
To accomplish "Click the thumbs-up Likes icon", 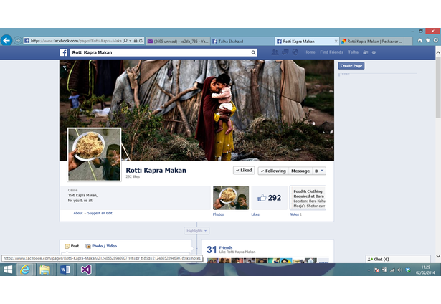I will pyautogui.click(x=262, y=198).
